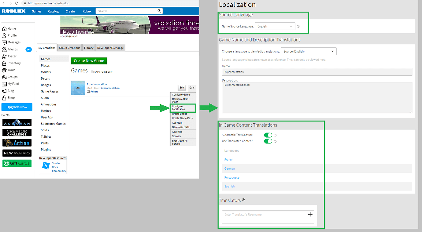Viewport: 422px width, 232px height.
Task: Open gear dropdown for Experimuntation game
Action: click(x=192, y=88)
